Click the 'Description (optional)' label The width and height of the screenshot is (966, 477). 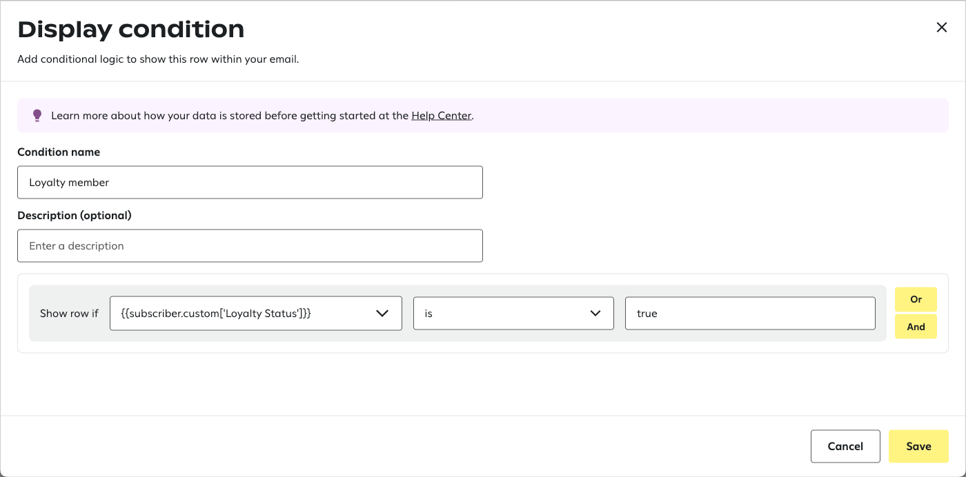[75, 215]
